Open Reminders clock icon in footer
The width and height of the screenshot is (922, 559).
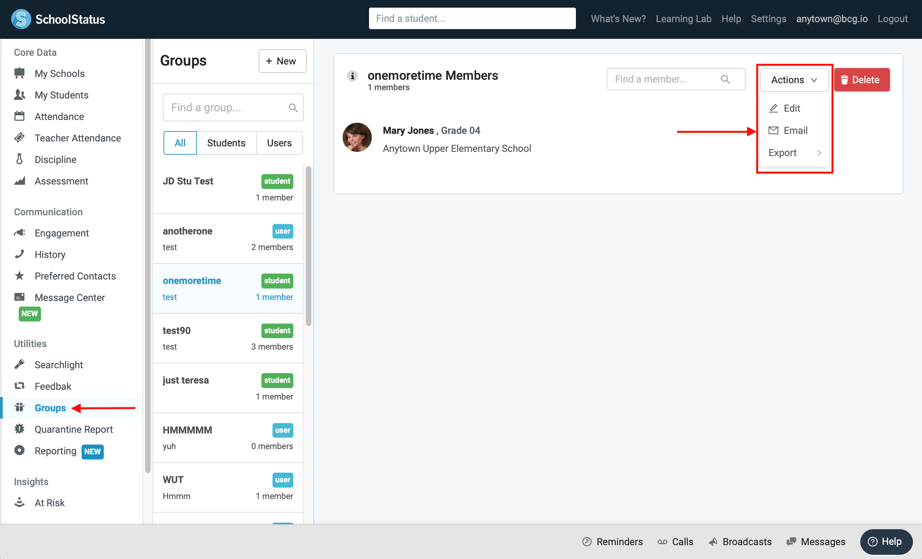(587, 541)
